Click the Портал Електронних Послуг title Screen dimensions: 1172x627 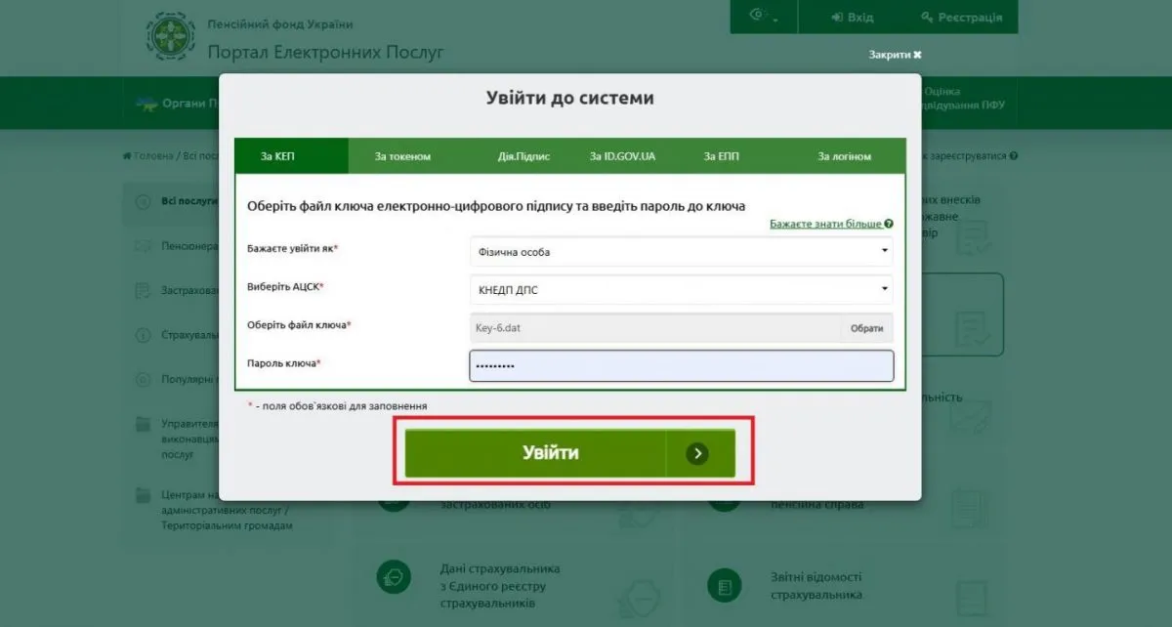pyautogui.click(x=325, y=51)
